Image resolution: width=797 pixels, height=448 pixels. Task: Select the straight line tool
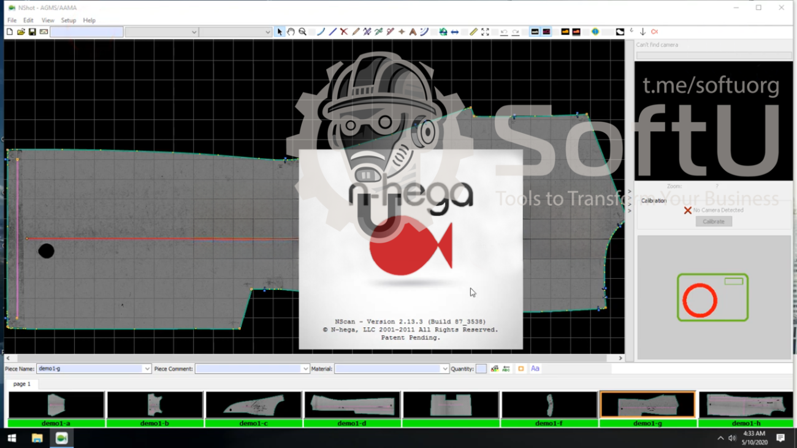(332, 32)
